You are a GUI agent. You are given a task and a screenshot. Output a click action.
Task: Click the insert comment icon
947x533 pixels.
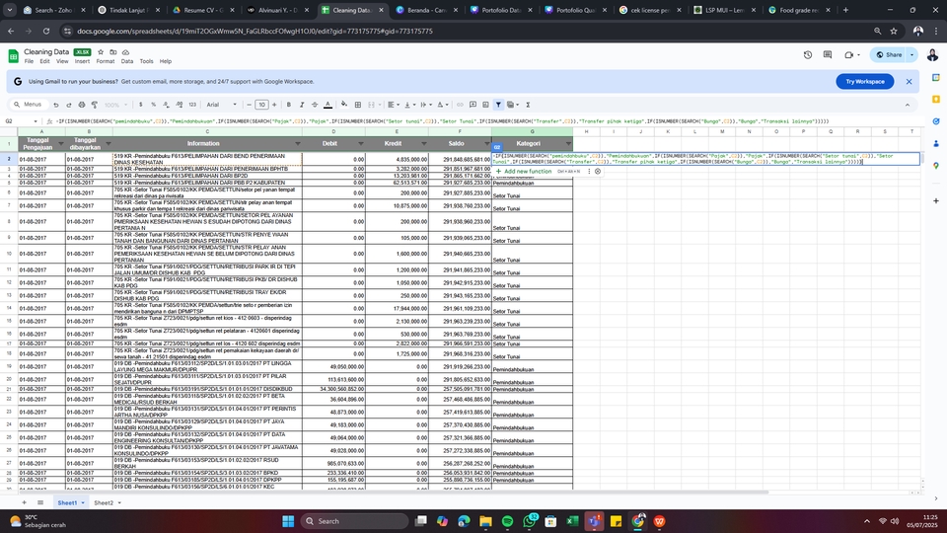[473, 104]
